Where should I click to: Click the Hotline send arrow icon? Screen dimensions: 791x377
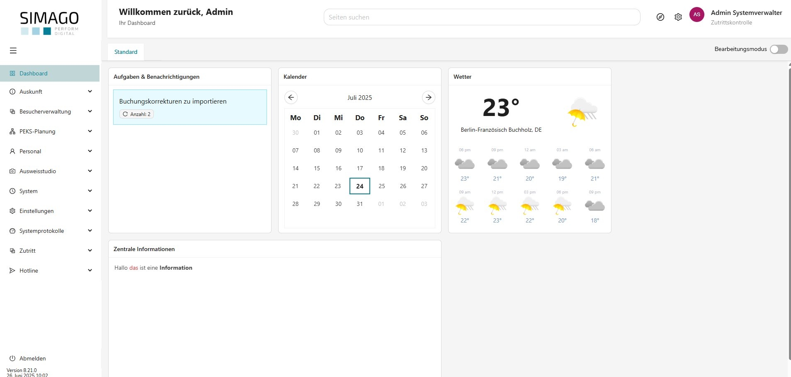(12, 271)
